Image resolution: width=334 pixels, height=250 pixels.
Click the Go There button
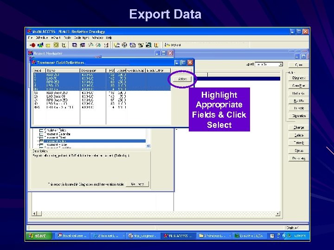137,184
